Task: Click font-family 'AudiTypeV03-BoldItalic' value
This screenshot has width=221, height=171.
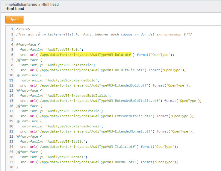Action: (x=70, y=65)
